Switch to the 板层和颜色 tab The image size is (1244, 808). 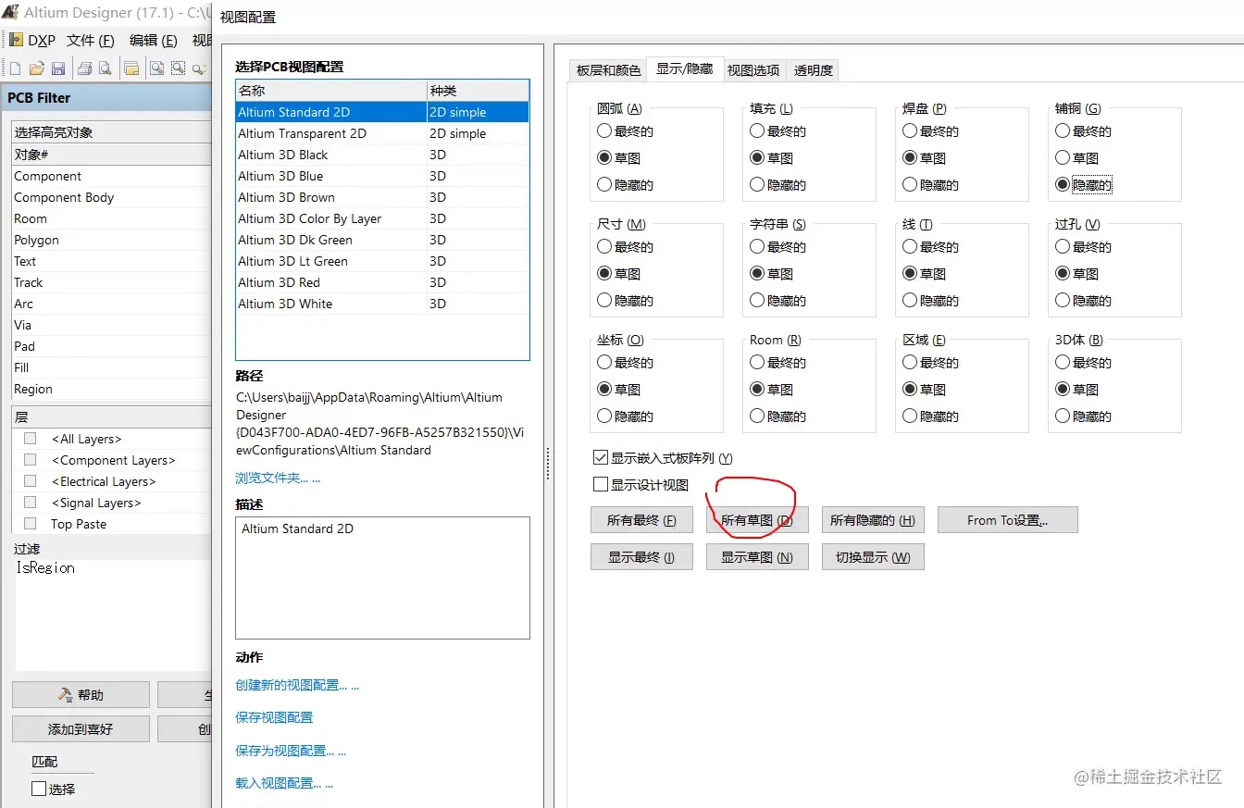608,70
